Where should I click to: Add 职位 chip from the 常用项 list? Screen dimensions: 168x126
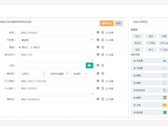click(151, 50)
